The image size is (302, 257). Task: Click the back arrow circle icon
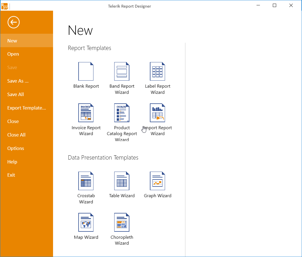click(x=13, y=22)
